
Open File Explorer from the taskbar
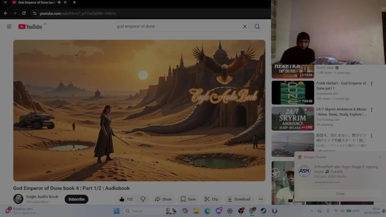point(196,211)
